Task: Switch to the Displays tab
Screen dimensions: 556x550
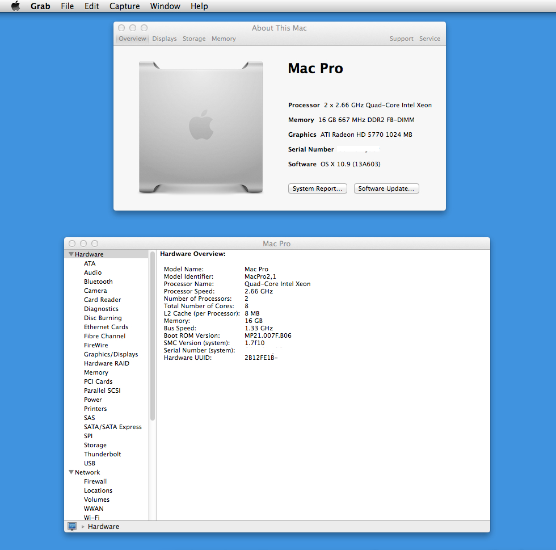Action: pos(165,39)
